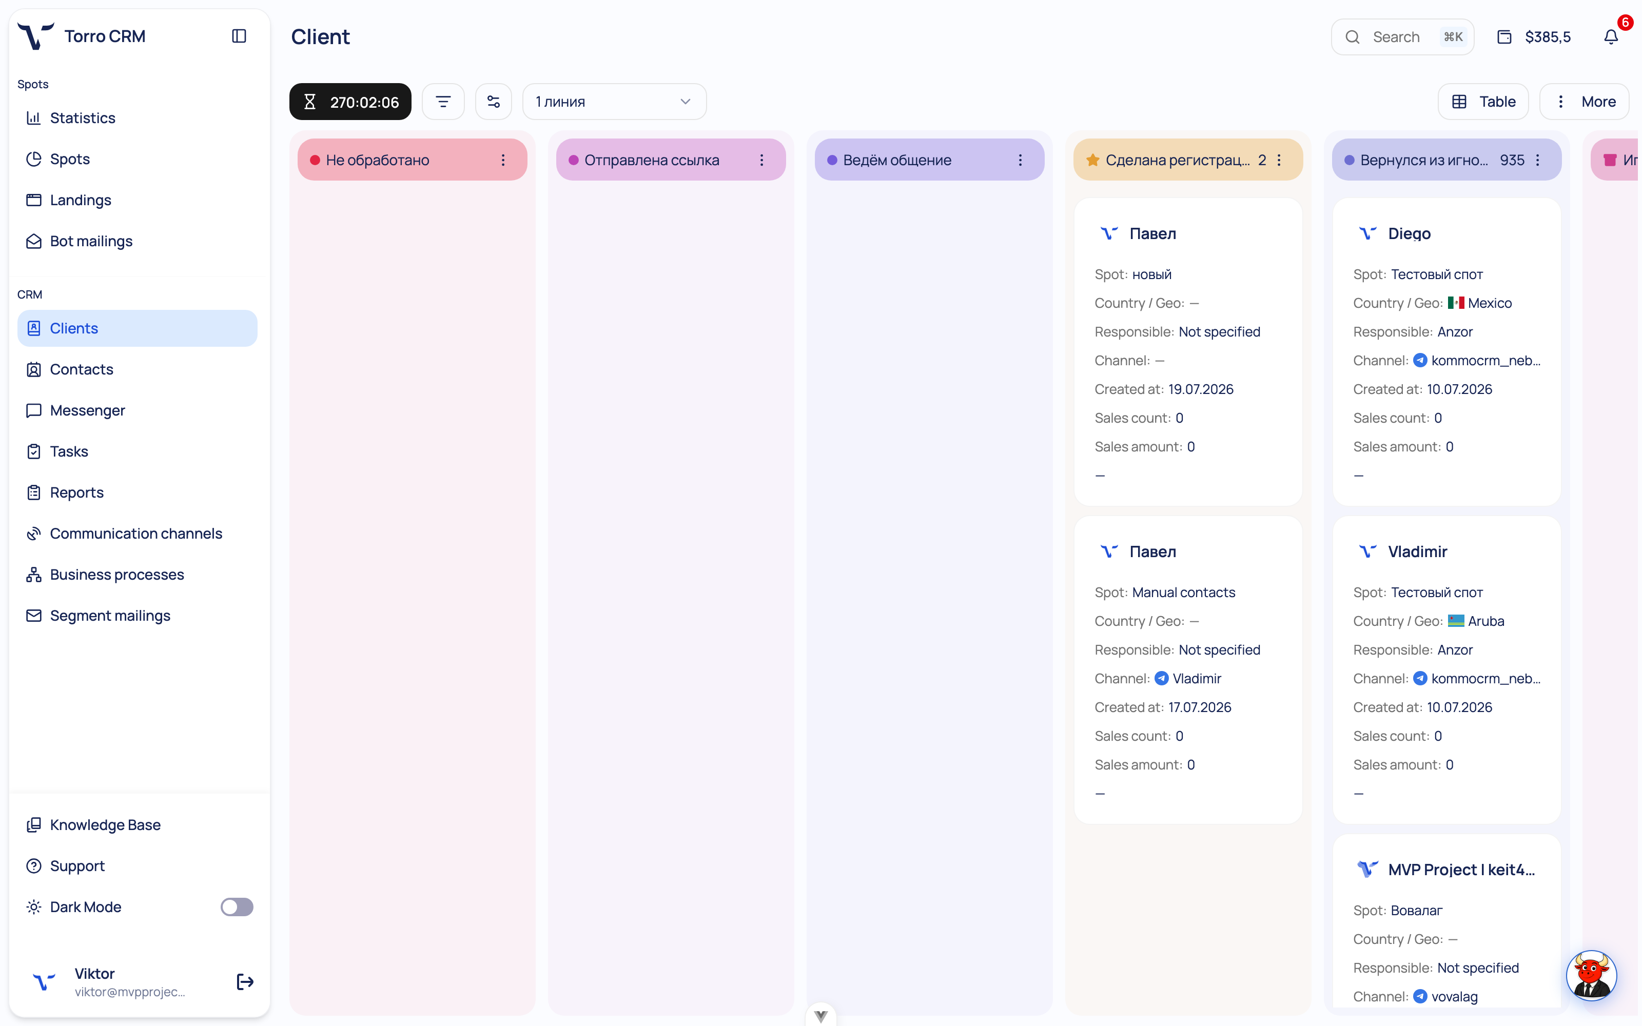Screen dimensions: 1642x1026
Task: Click the Не обработано column header
Action: 412,160
